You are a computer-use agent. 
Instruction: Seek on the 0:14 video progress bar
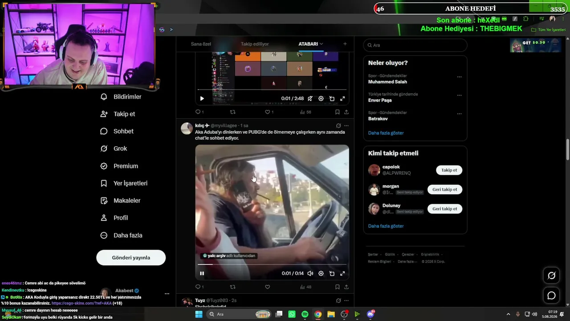pos(272,265)
